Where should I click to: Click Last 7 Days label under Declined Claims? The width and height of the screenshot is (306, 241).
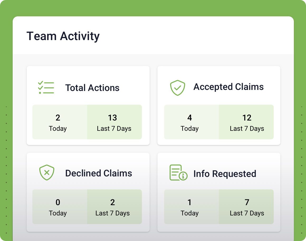pyautogui.click(x=112, y=213)
